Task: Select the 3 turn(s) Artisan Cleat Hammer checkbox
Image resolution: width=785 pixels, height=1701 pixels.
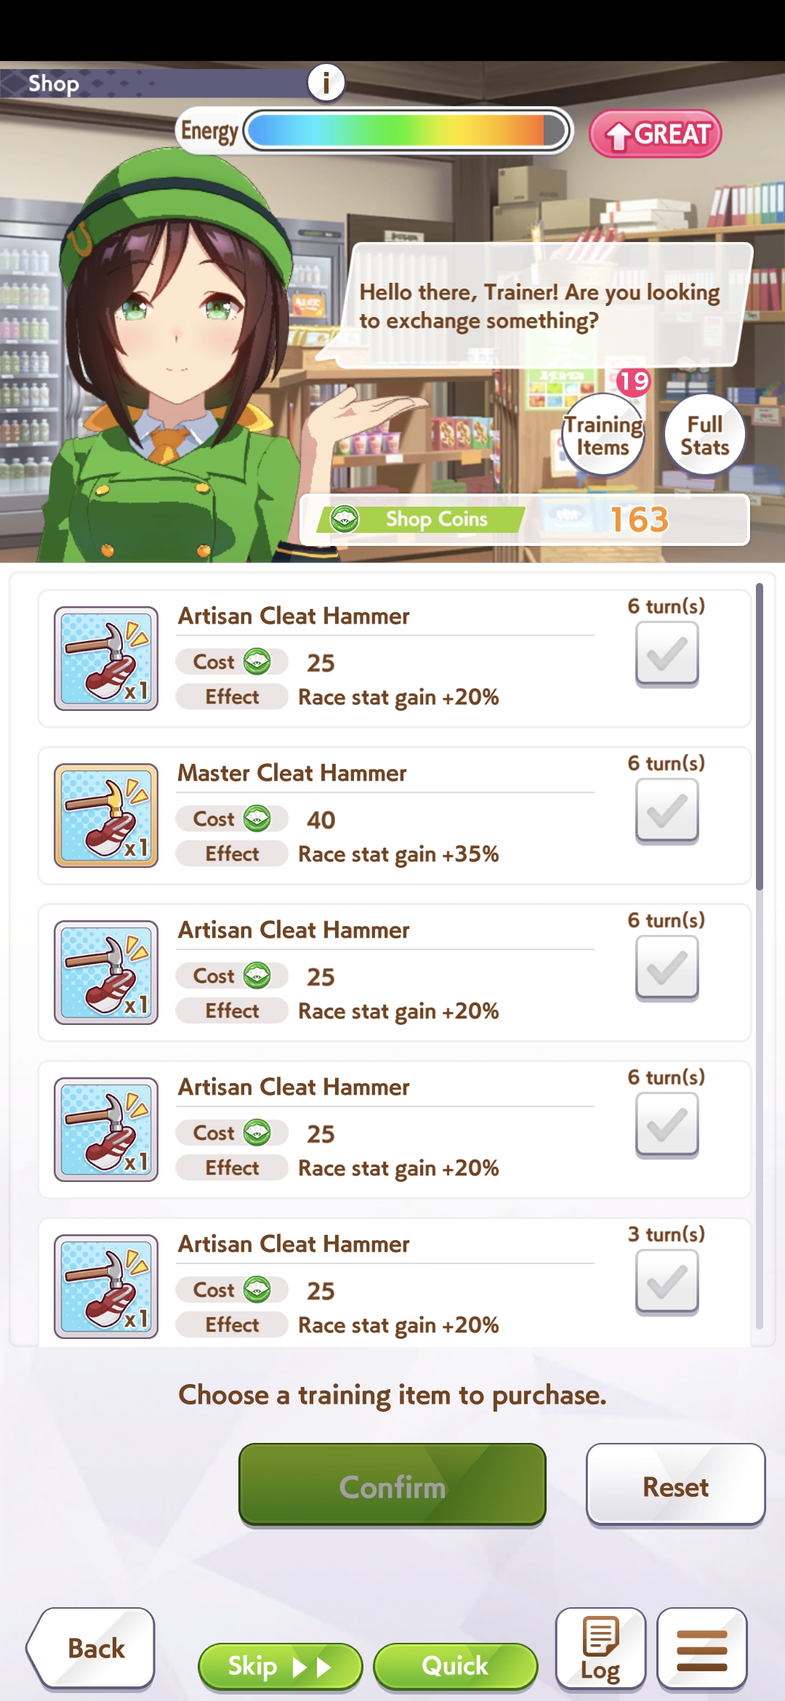Action: 667,1282
